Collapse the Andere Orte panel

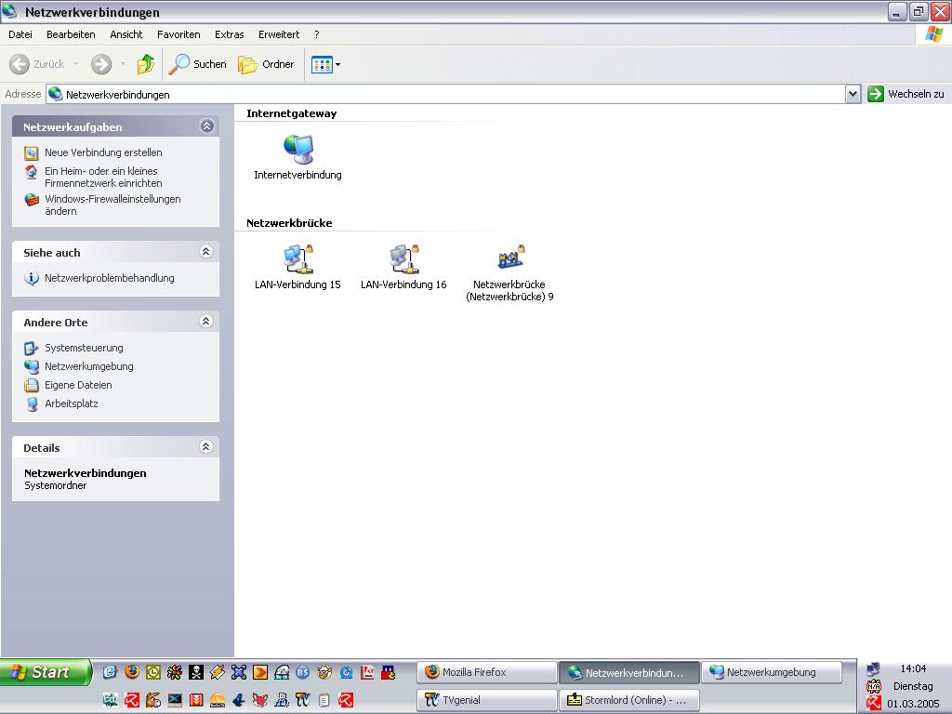point(206,322)
